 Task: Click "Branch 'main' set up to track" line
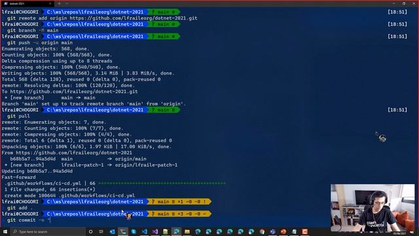[94, 104]
